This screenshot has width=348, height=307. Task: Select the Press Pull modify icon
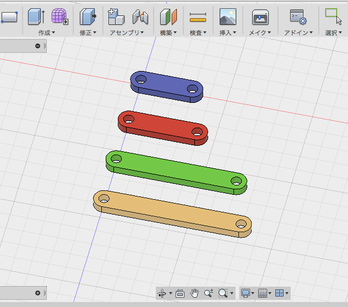(88, 17)
